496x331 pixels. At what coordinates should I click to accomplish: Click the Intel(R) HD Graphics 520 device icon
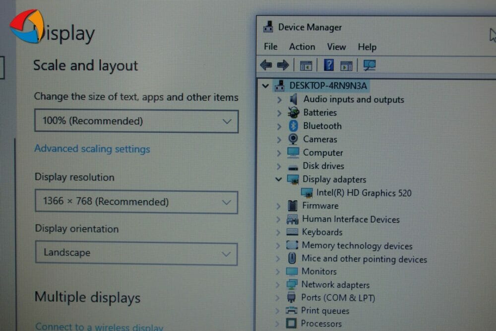[x=307, y=193]
